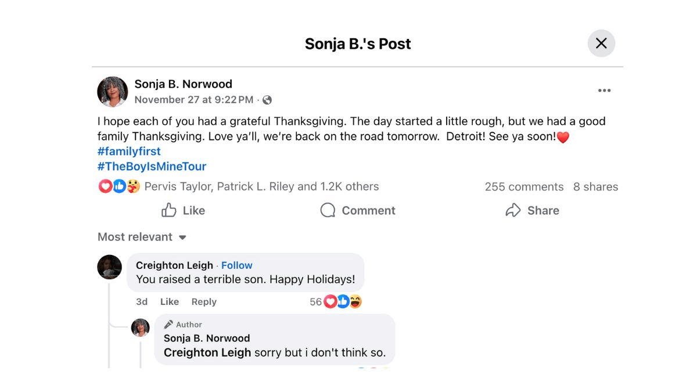View the 255 comments count
The image size is (697, 392).
[524, 187]
